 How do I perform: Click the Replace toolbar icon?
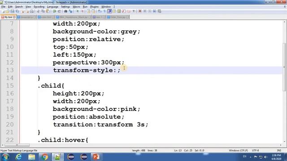70,11
